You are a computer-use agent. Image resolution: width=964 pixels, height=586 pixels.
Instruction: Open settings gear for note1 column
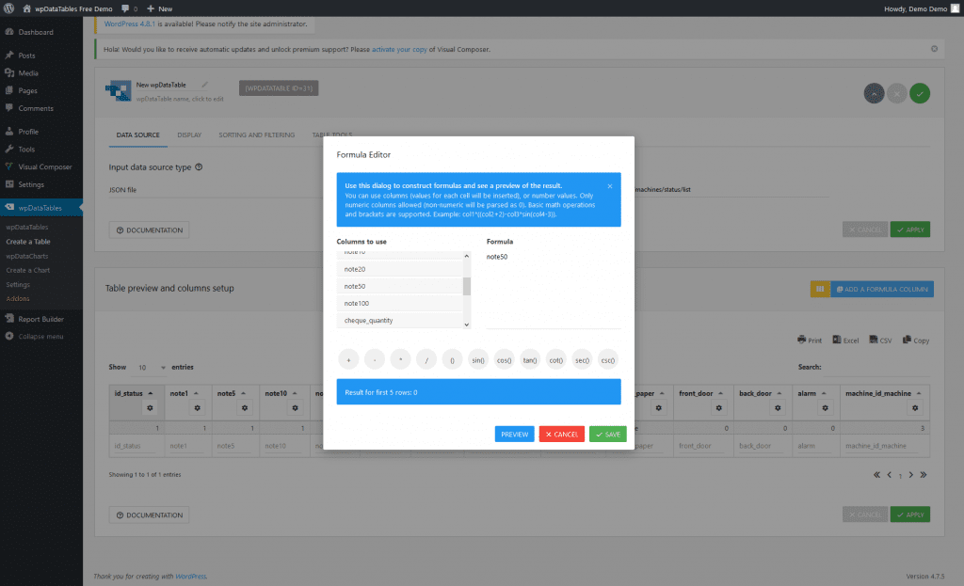(x=197, y=408)
